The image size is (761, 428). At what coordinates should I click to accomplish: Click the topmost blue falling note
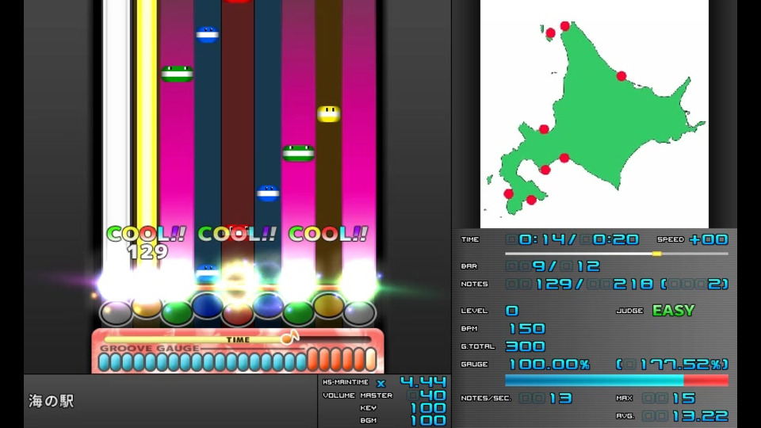207,35
